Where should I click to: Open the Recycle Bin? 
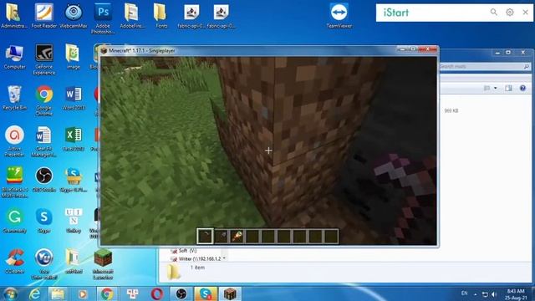(15, 98)
